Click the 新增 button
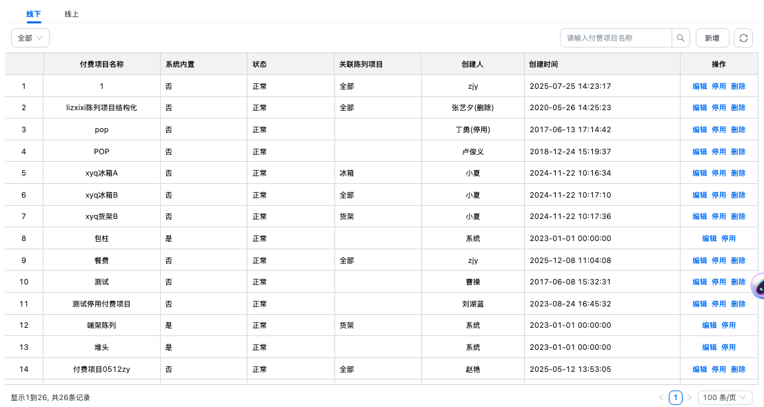764x407 pixels. tap(712, 39)
